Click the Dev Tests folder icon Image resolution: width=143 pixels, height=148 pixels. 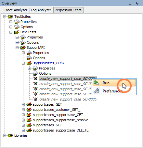[17, 32]
